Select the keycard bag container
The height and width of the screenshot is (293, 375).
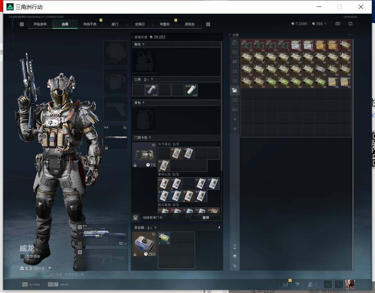click(144, 155)
